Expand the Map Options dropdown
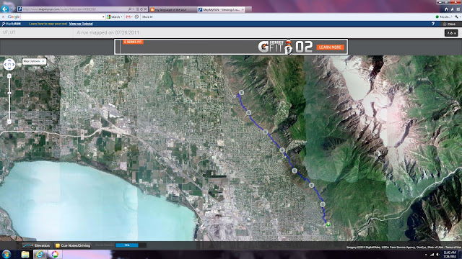 [x=34, y=61]
